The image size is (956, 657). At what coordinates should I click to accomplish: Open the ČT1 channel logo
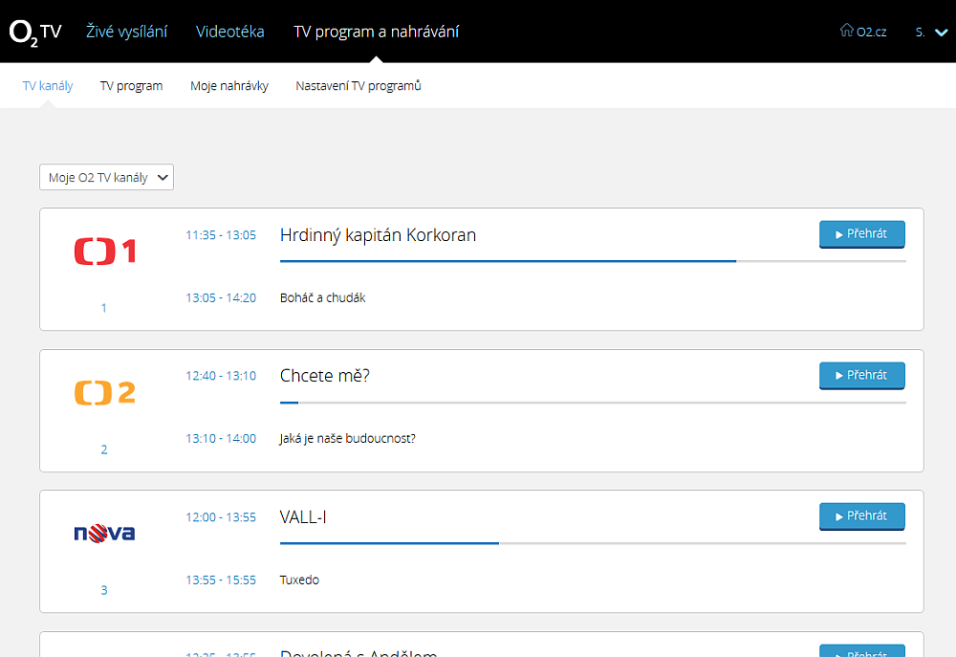tap(104, 252)
